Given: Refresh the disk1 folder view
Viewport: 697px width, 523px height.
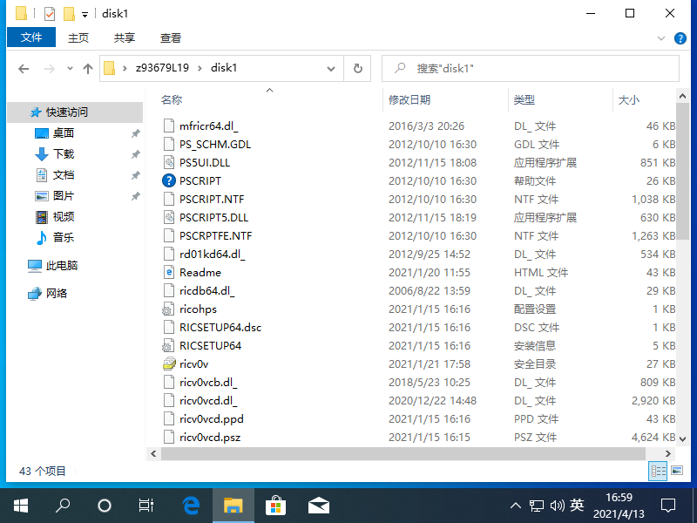Looking at the screenshot, I should pyautogui.click(x=358, y=68).
